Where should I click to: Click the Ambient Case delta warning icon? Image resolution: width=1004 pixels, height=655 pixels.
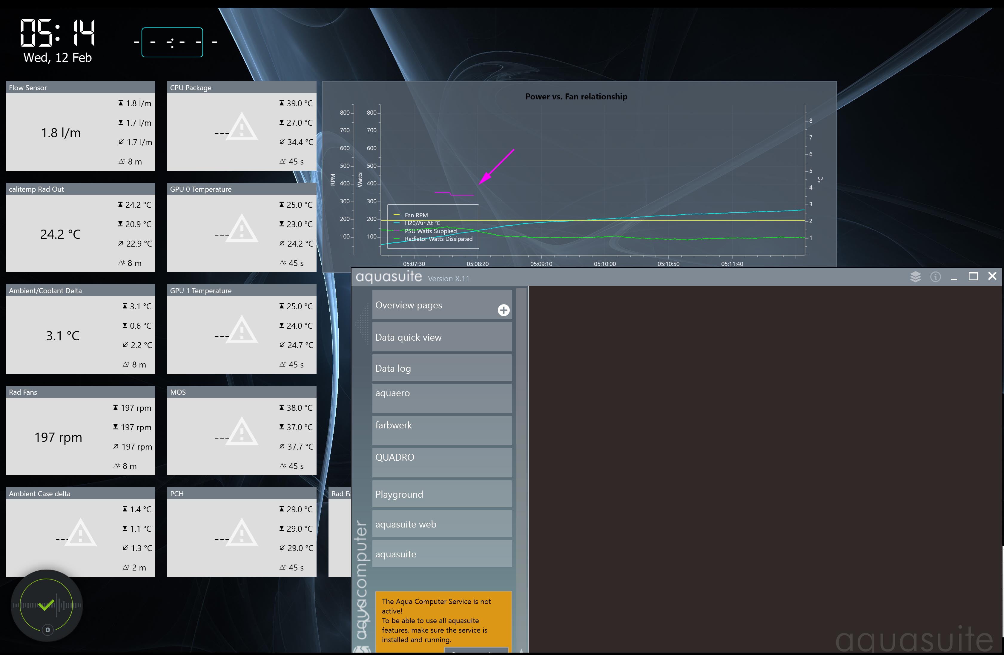(x=81, y=533)
